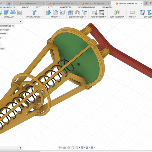The width and height of the screenshot is (152, 152).
Task: Click the Measure icon above Prüfen
Action: pyautogui.click(x=132, y=12)
